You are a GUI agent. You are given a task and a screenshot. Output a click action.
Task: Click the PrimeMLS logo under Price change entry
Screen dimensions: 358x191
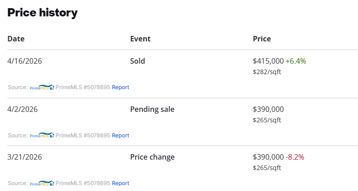pyautogui.click(x=42, y=183)
